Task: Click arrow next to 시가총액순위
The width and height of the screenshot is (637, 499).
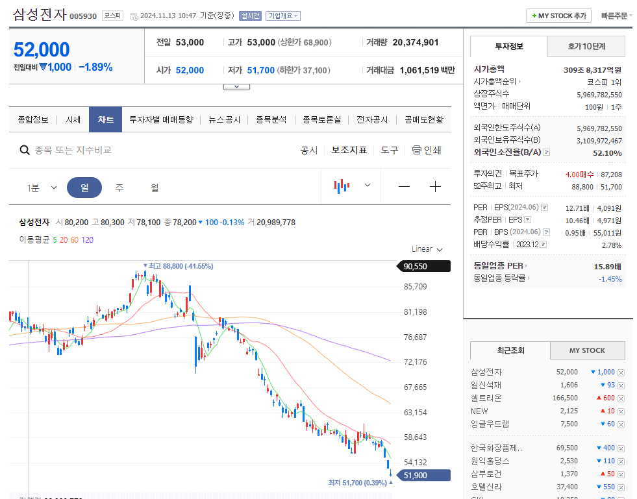Action: 519,81
